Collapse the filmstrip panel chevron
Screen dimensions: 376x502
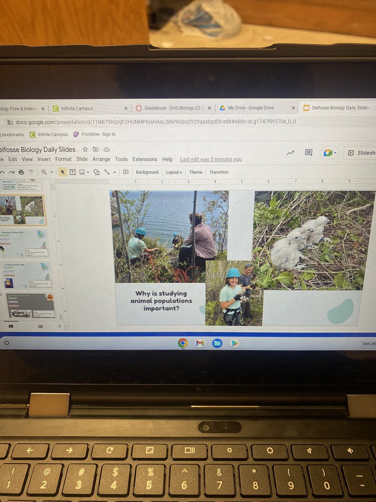tap(60, 326)
